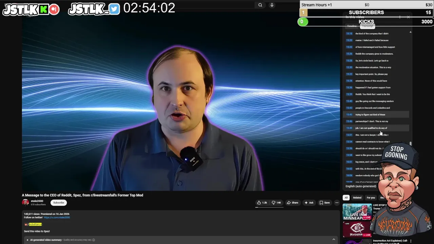
Task: Select line 'people in Discords and LinkedIns and'
Action: pyautogui.click(x=373, y=108)
